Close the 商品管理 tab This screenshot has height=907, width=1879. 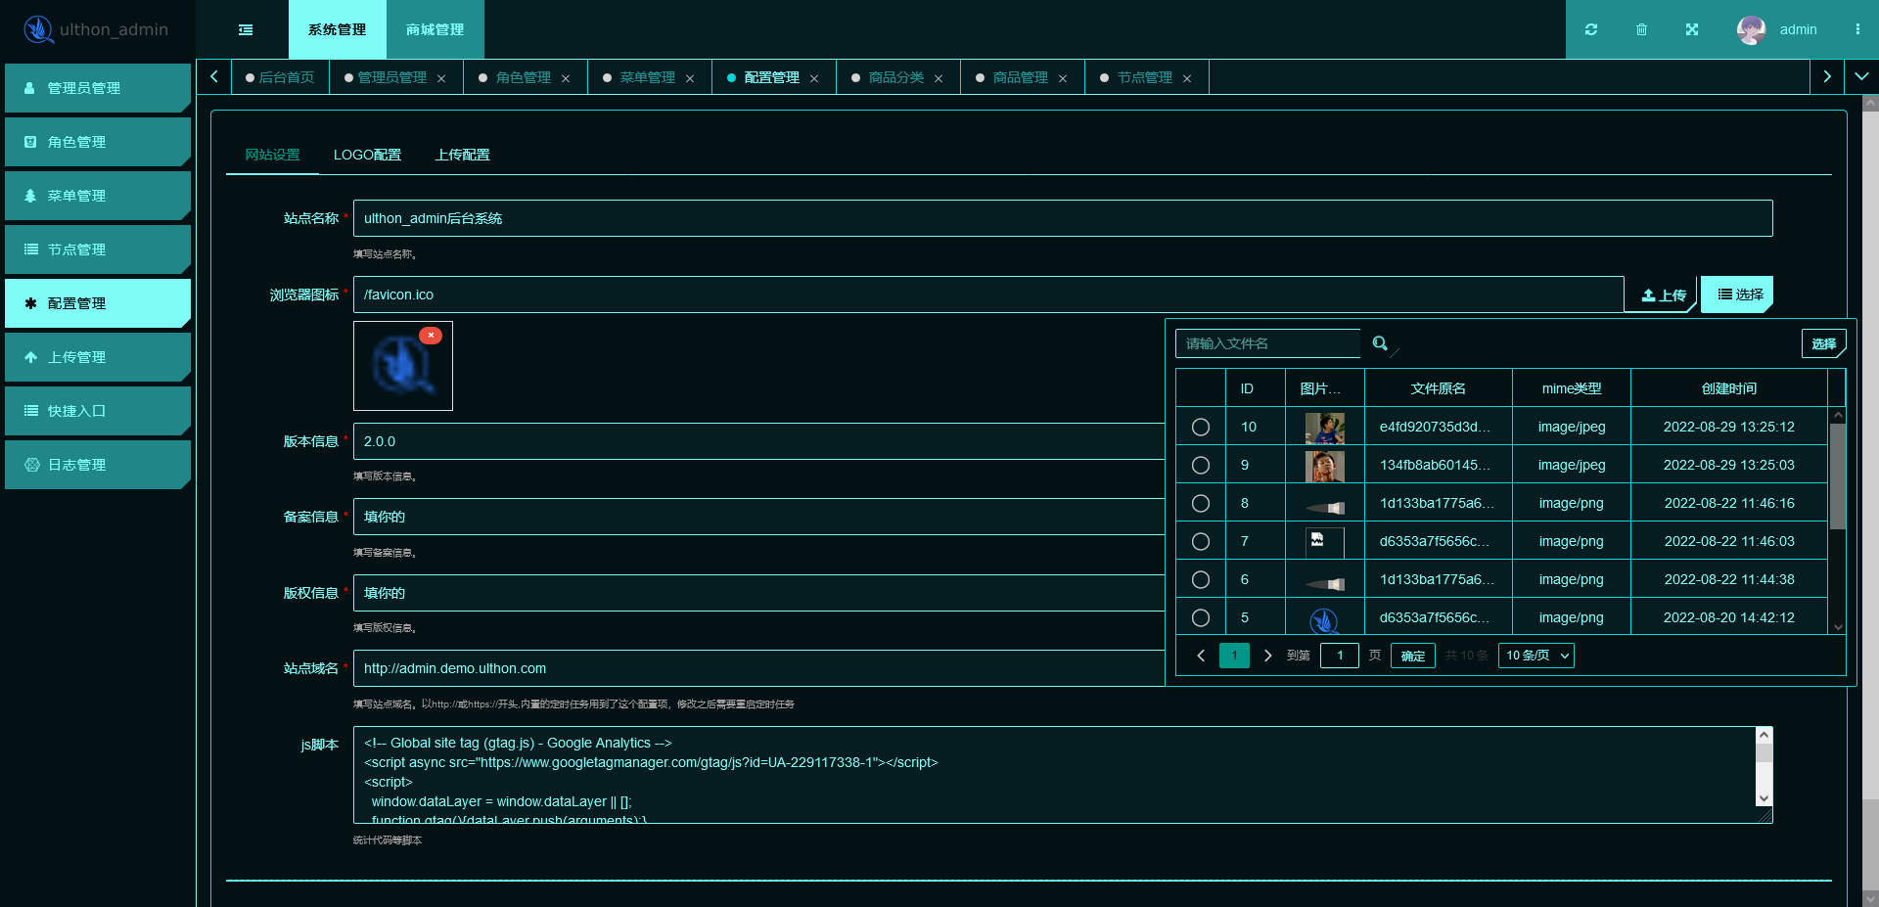(x=1063, y=78)
